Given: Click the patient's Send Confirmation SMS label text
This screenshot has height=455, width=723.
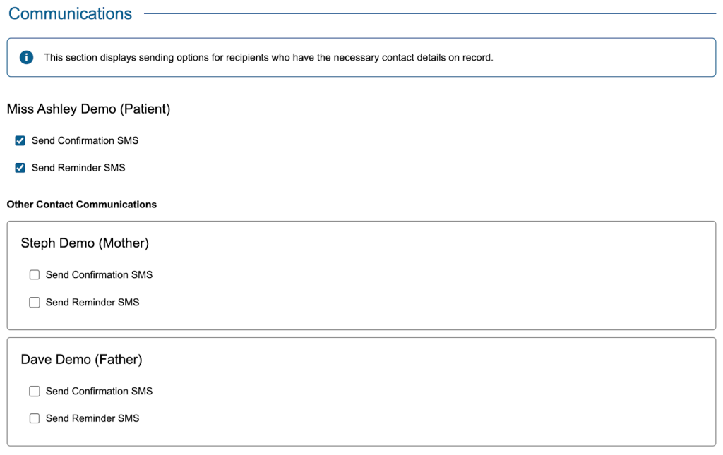Looking at the screenshot, I should click(x=85, y=141).
